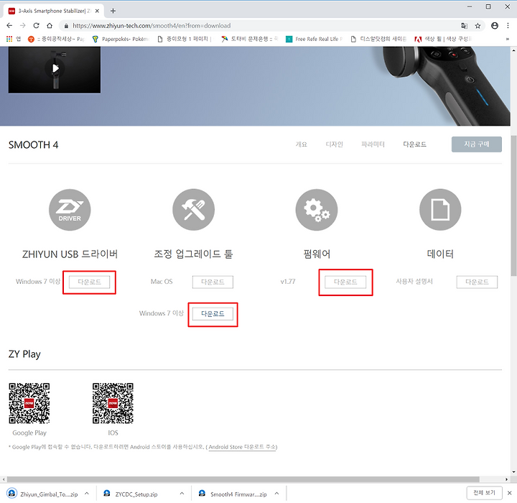Open the 종이모형 bookmark
The image size is (517, 503).
(x=184, y=39)
